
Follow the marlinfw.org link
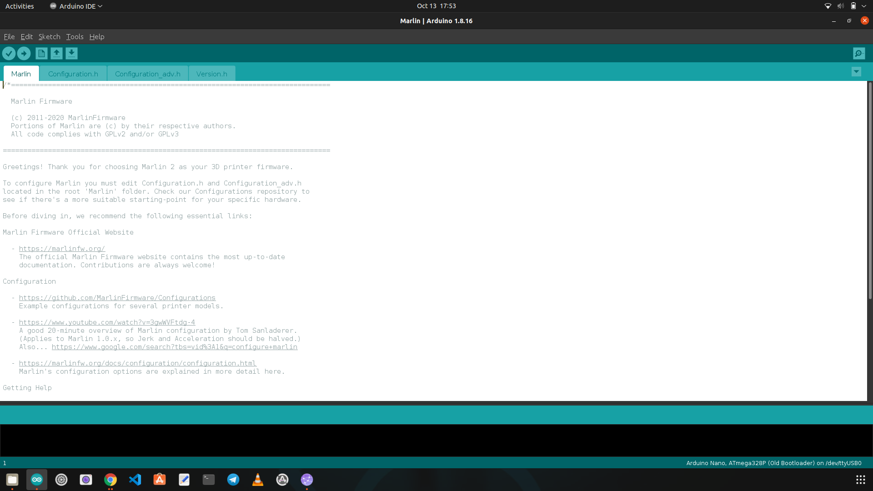62,249
